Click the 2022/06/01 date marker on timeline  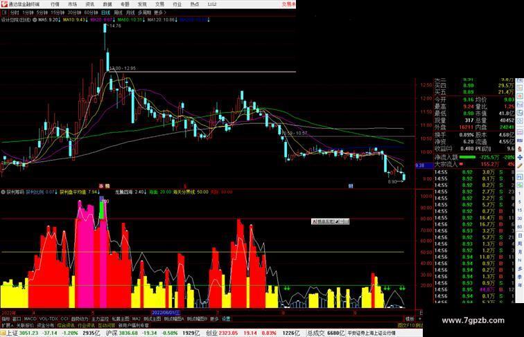click(166, 313)
